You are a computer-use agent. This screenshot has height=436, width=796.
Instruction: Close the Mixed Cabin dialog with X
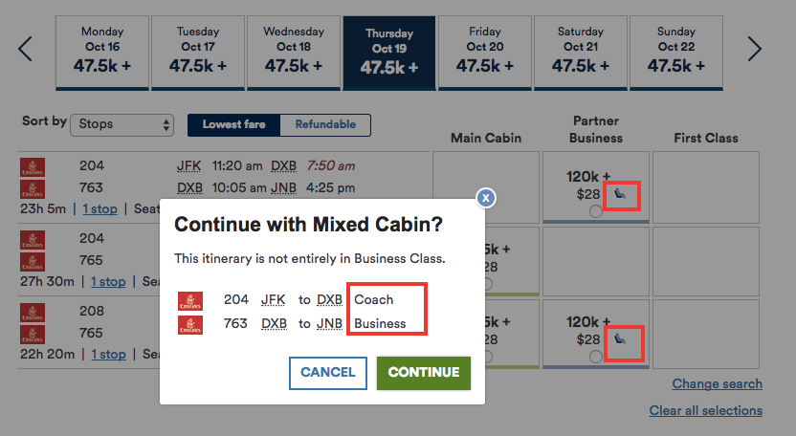point(486,198)
